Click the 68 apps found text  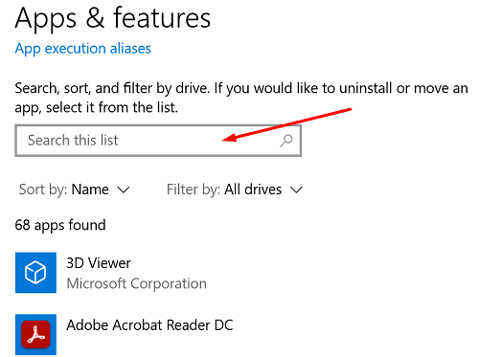[60, 225]
